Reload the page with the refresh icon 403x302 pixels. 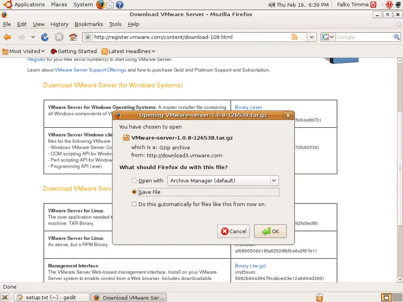[45, 37]
